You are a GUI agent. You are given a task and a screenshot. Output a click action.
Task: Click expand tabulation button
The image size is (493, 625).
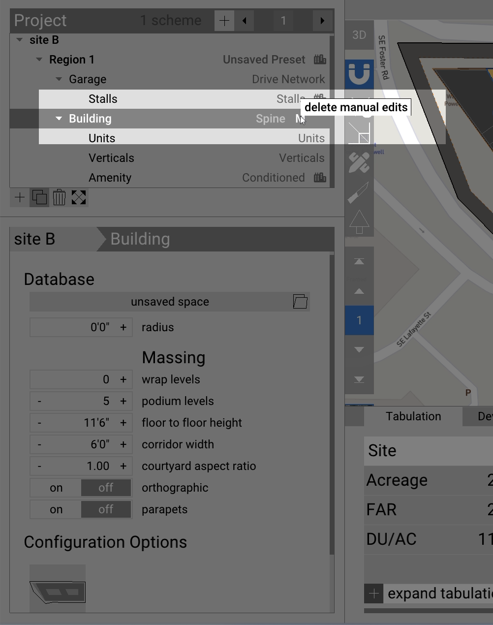click(x=374, y=594)
